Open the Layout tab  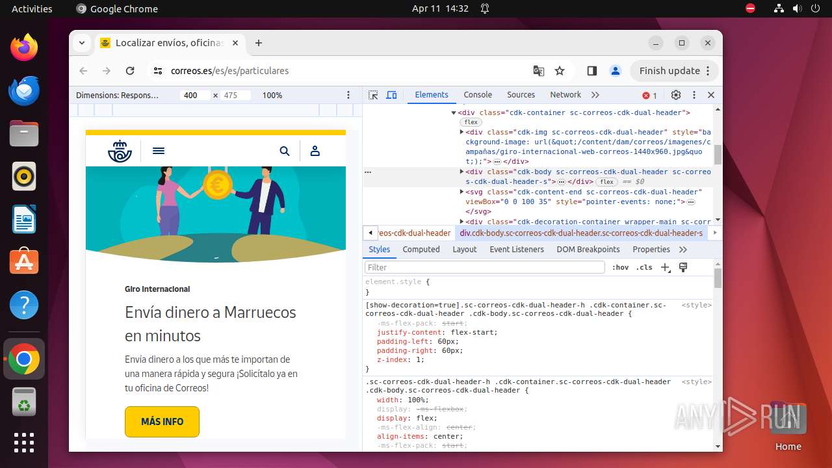tap(465, 250)
